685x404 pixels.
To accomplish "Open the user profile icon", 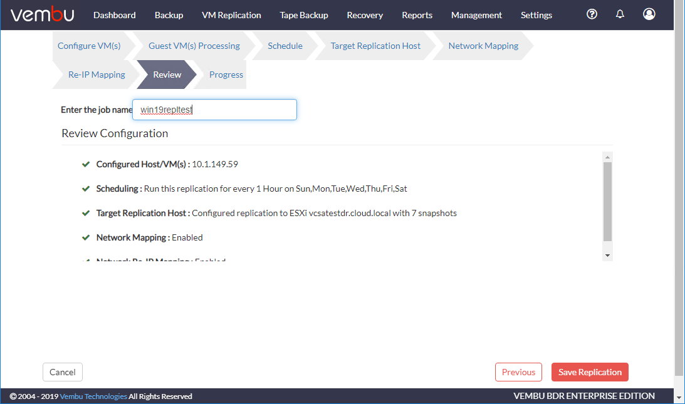I will click(649, 14).
